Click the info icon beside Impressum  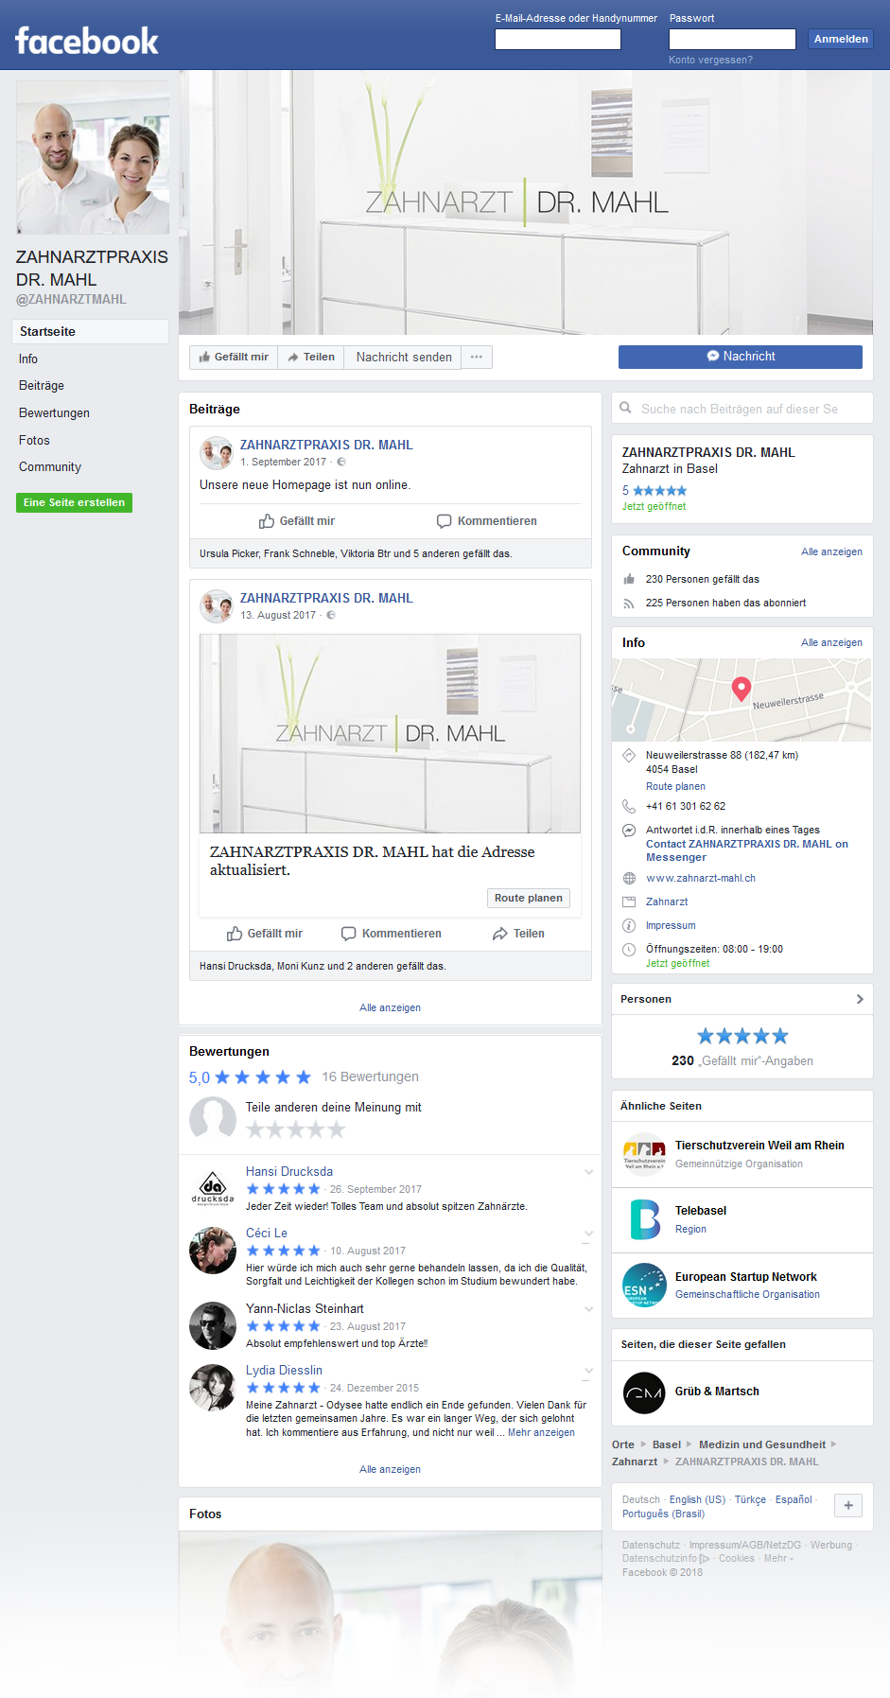[629, 926]
